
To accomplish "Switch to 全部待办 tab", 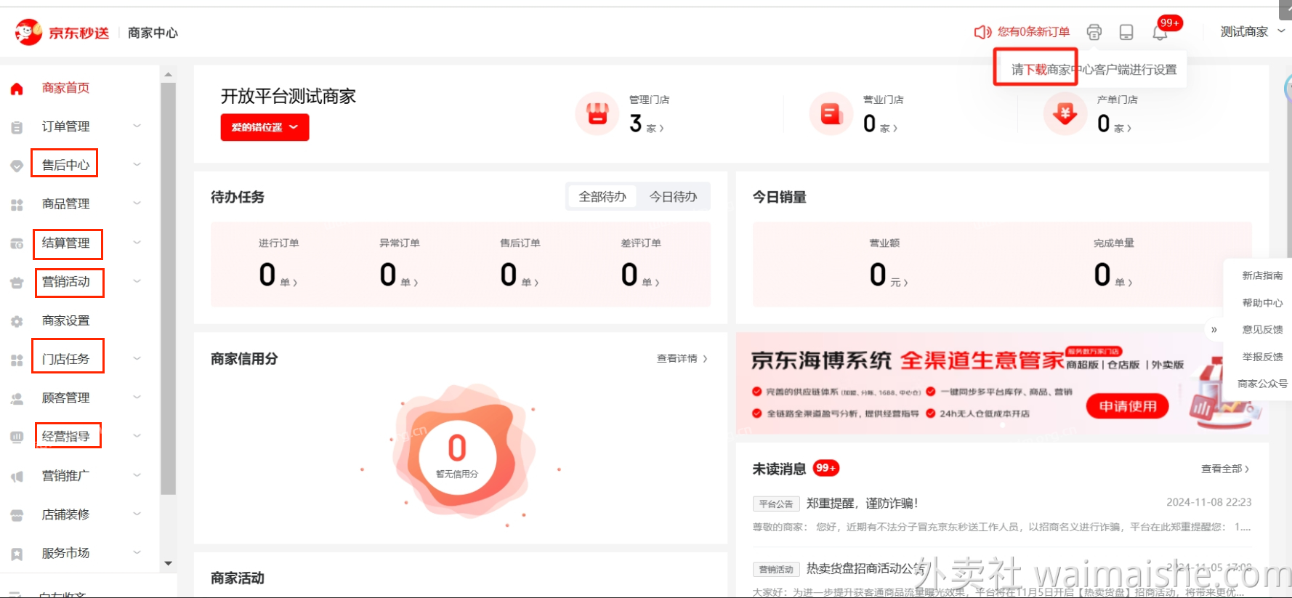I will [x=602, y=196].
